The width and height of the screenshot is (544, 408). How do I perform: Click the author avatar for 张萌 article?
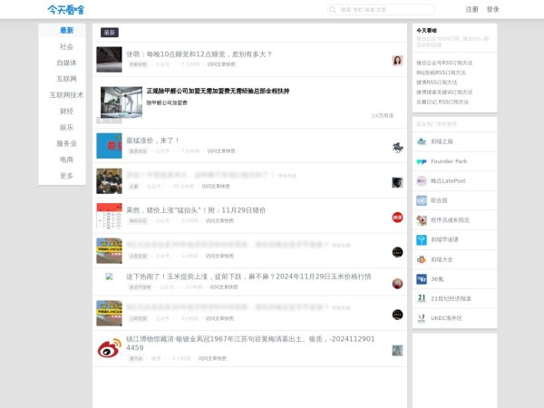coord(397,60)
